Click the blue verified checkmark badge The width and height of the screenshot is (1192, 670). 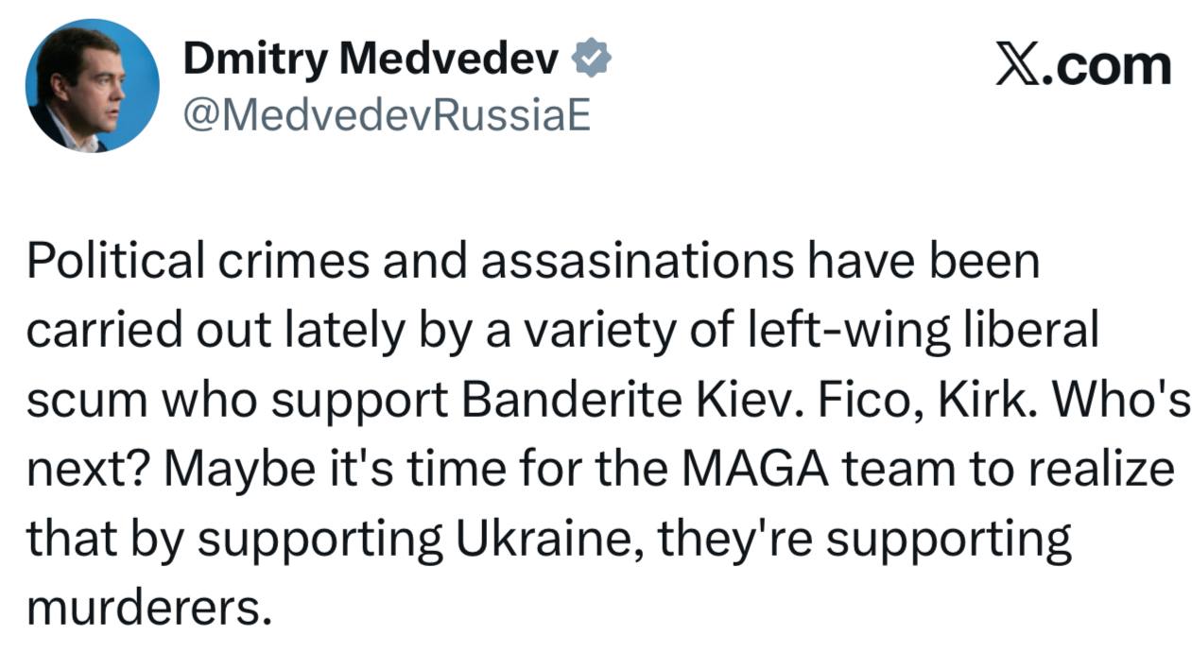pyautogui.click(x=593, y=60)
